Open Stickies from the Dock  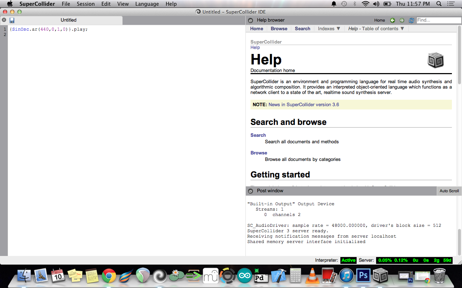(75, 276)
